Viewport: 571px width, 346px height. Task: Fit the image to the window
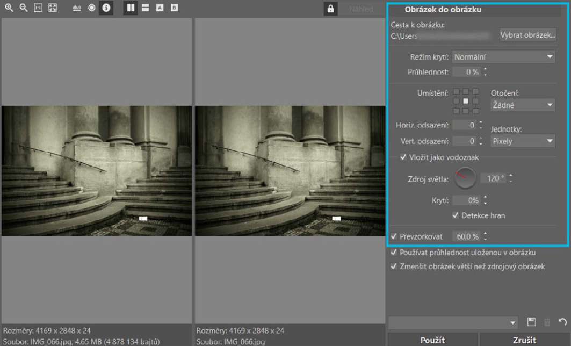(x=52, y=8)
